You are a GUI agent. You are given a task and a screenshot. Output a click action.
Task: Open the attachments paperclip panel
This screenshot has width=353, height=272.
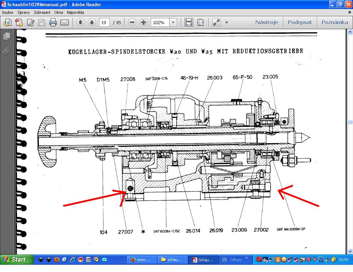(7, 51)
